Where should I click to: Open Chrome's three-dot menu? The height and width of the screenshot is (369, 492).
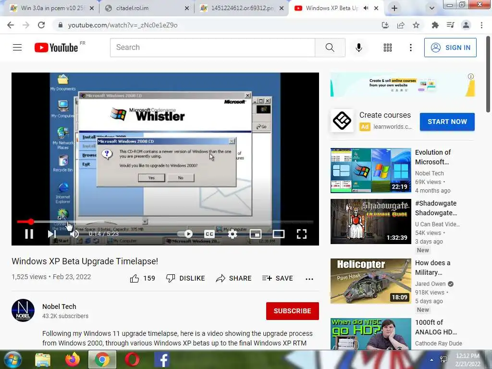(x=481, y=25)
